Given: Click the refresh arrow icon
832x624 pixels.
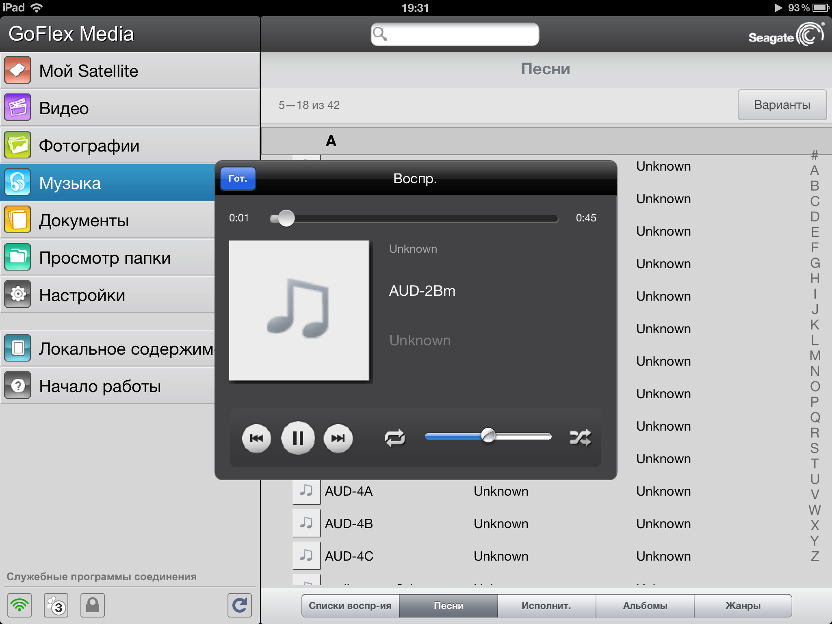Looking at the screenshot, I should coord(239,606).
